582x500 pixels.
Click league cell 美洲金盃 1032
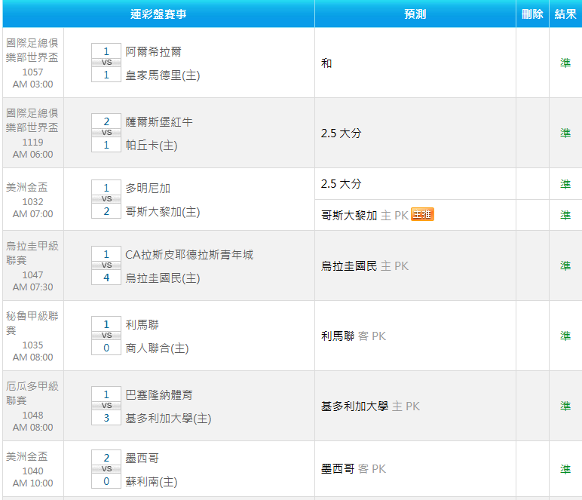coord(33,199)
